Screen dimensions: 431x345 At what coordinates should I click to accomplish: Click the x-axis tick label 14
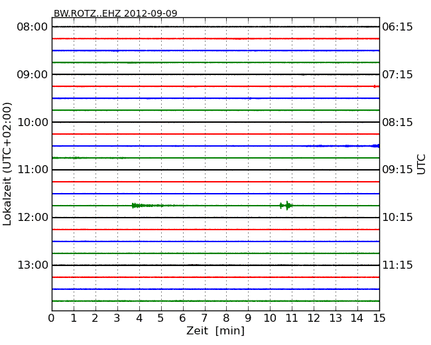pyautogui.click(x=357, y=318)
